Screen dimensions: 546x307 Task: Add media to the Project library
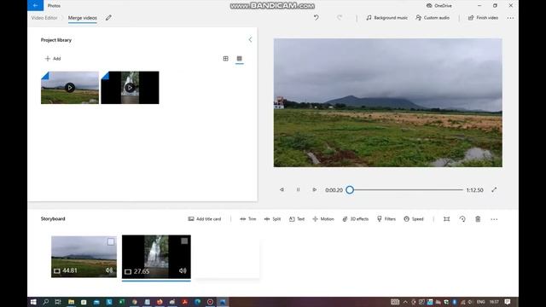point(53,59)
